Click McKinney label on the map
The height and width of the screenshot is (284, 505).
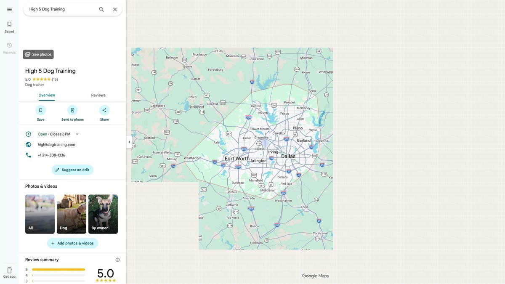(x=303, y=108)
